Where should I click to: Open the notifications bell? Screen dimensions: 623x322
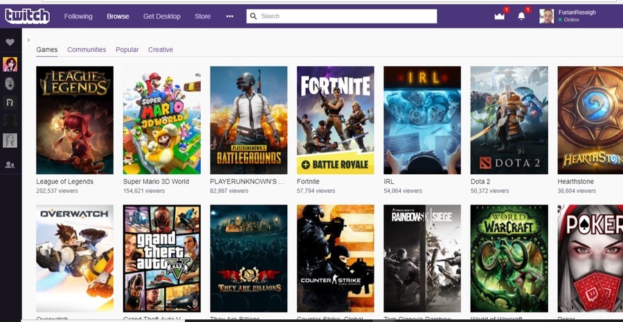tap(521, 16)
